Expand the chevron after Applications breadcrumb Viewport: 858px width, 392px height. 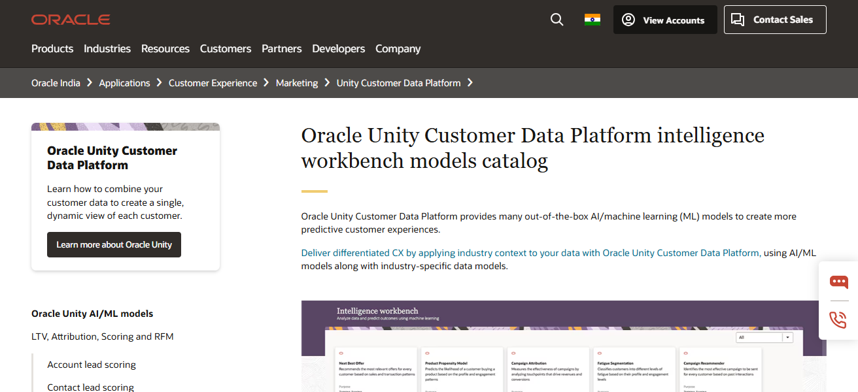158,83
